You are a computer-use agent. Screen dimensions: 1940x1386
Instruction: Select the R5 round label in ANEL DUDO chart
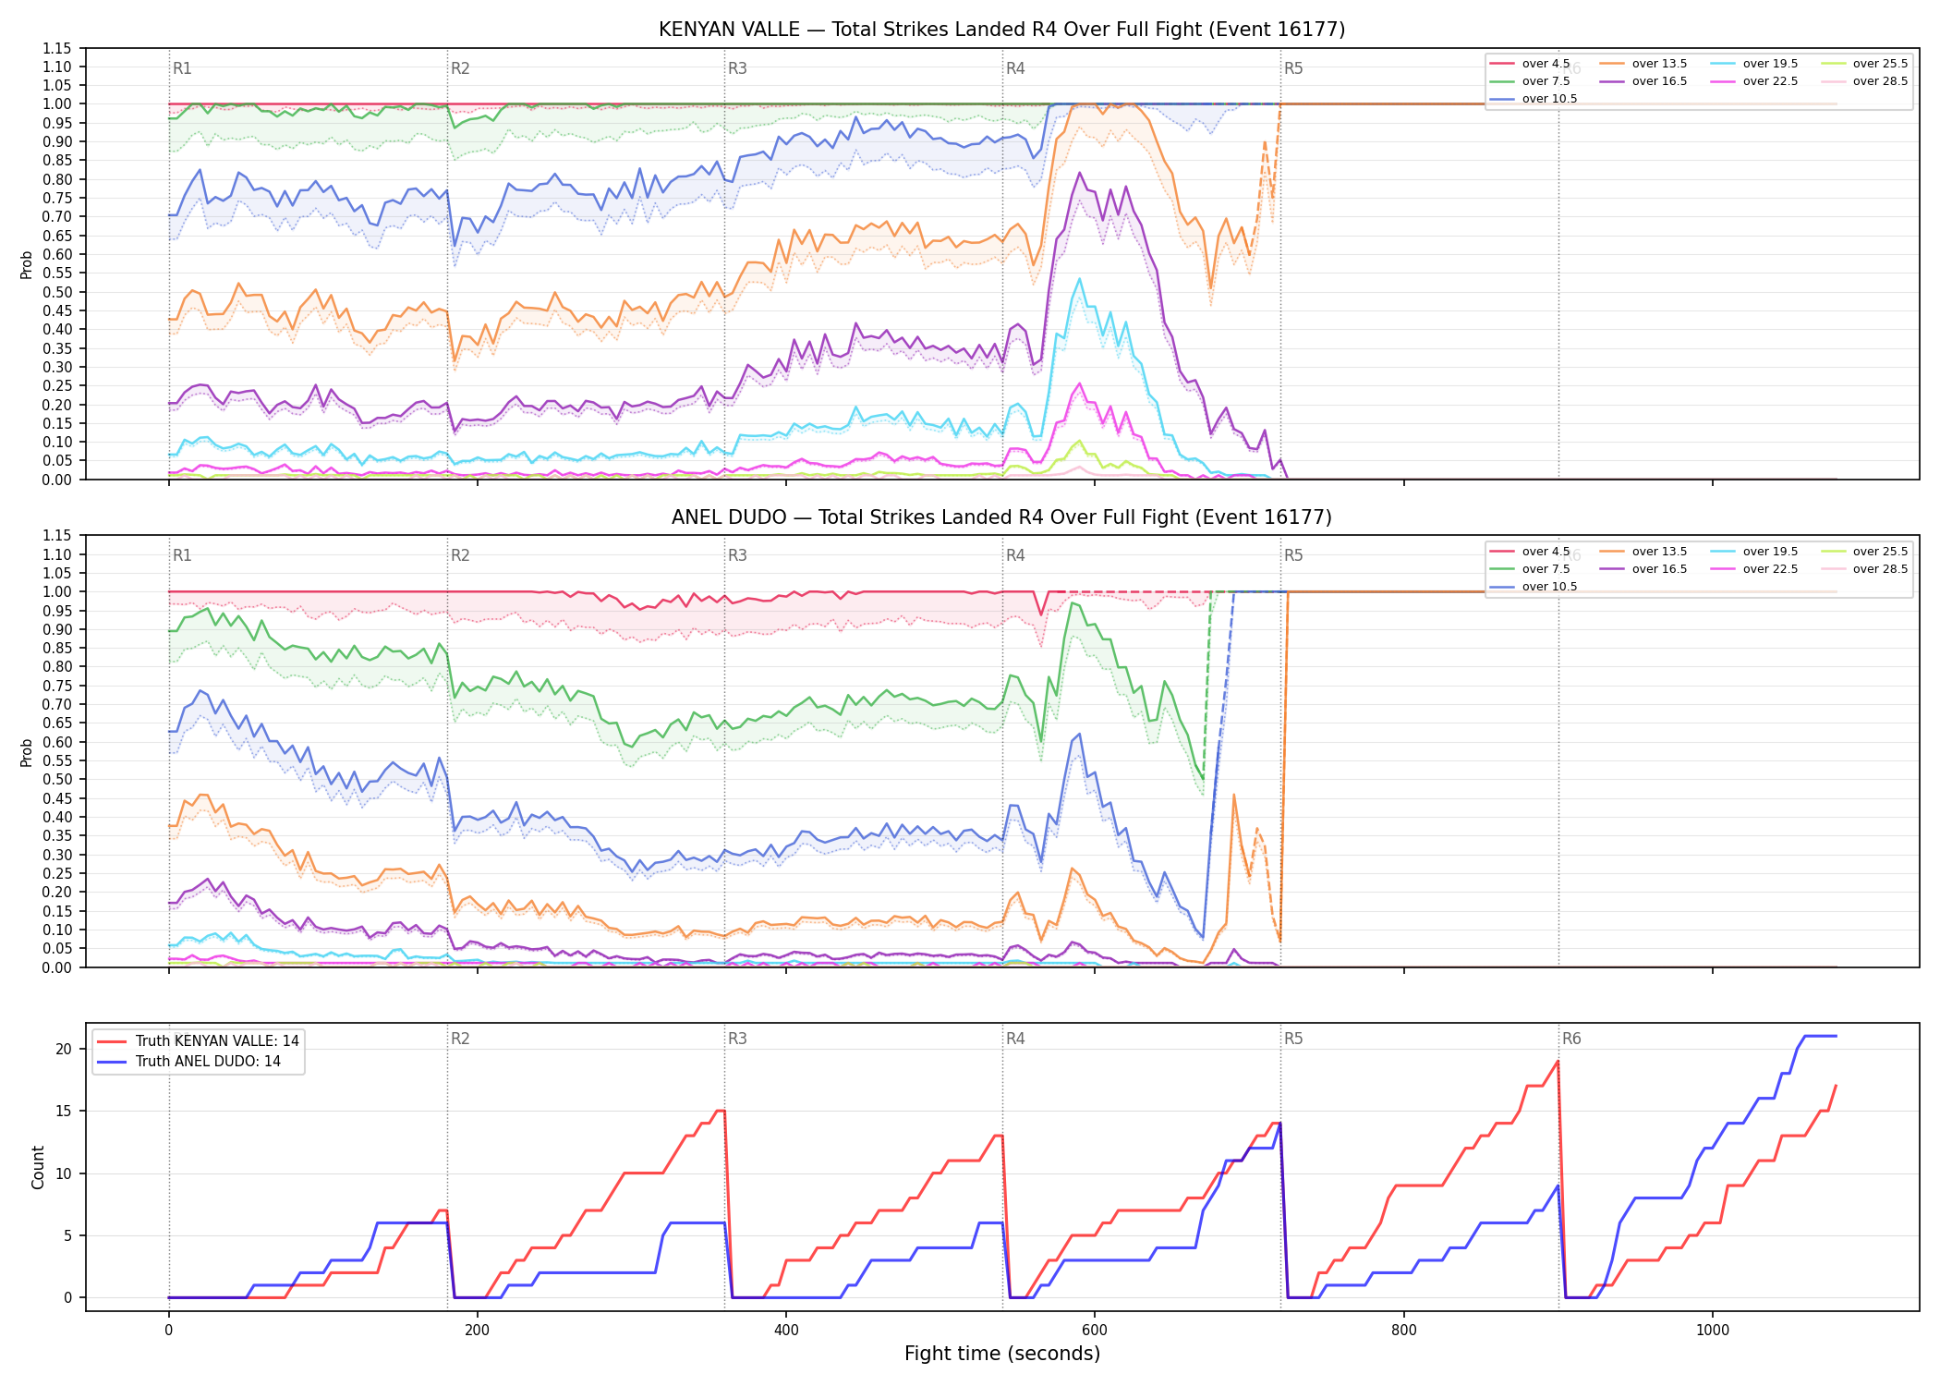pyautogui.click(x=1293, y=555)
